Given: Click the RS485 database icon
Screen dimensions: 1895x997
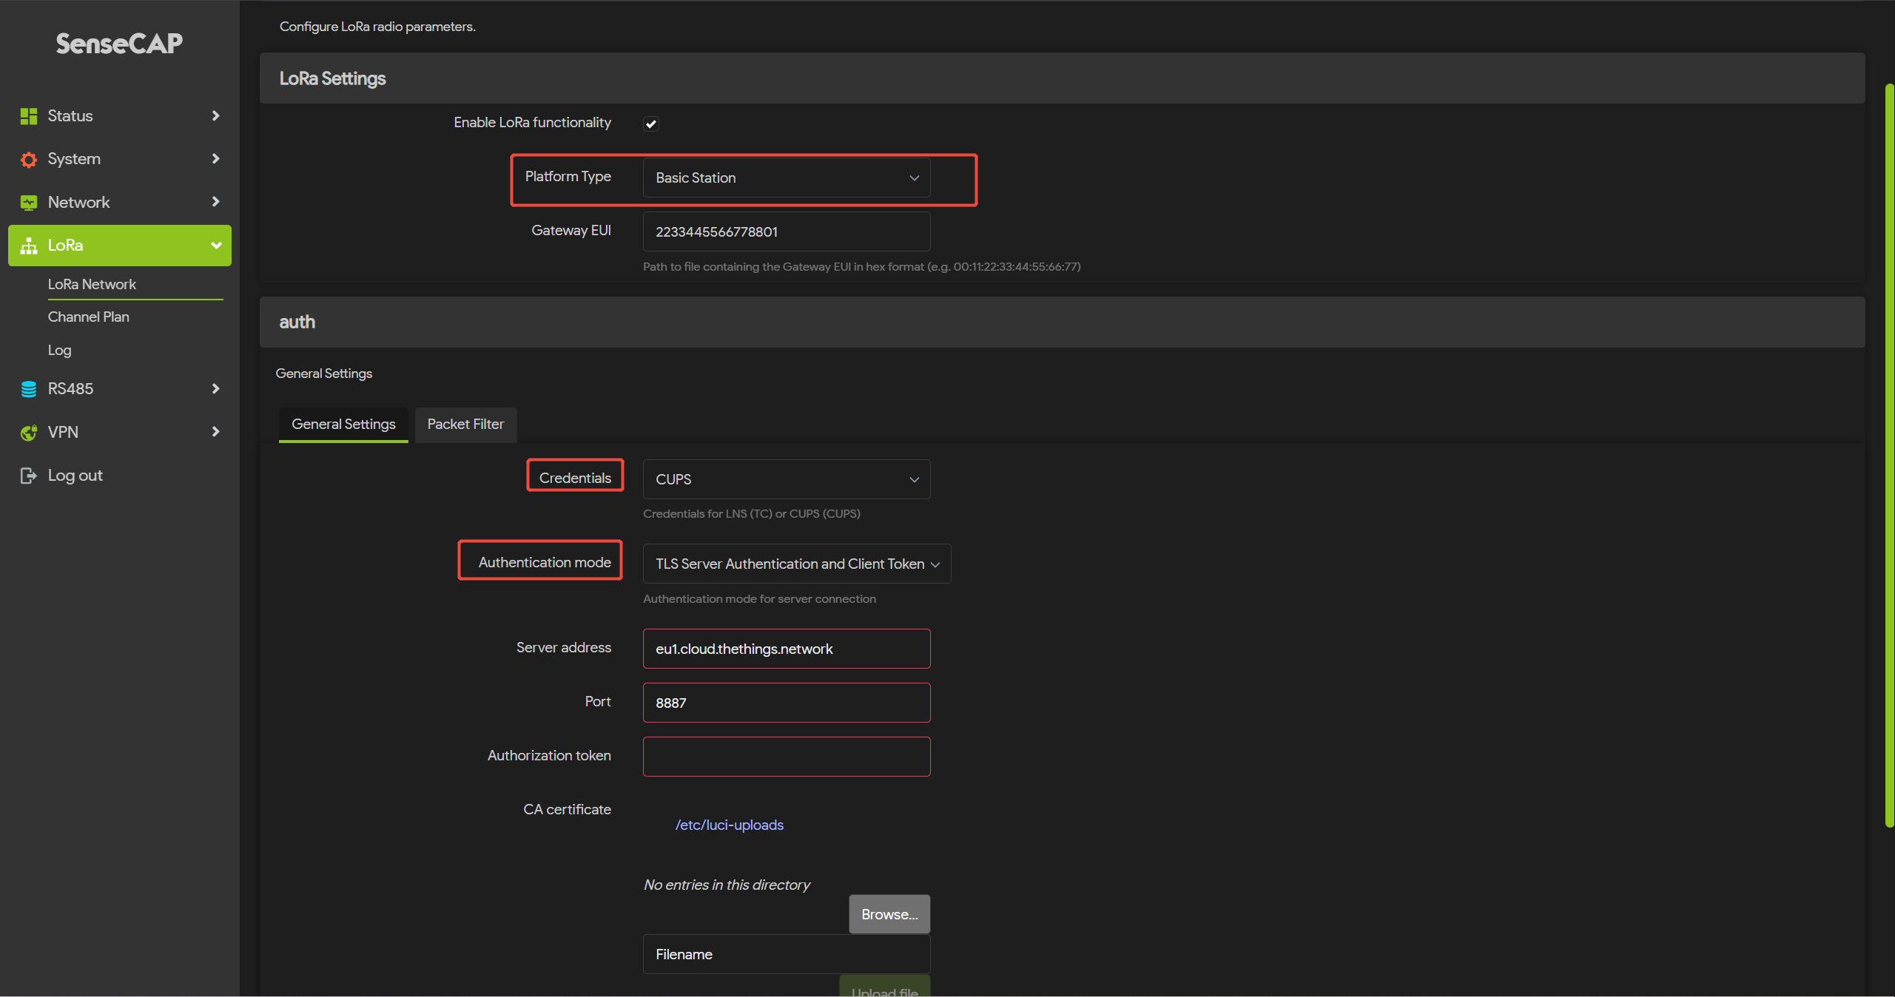Looking at the screenshot, I should coord(29,389).
